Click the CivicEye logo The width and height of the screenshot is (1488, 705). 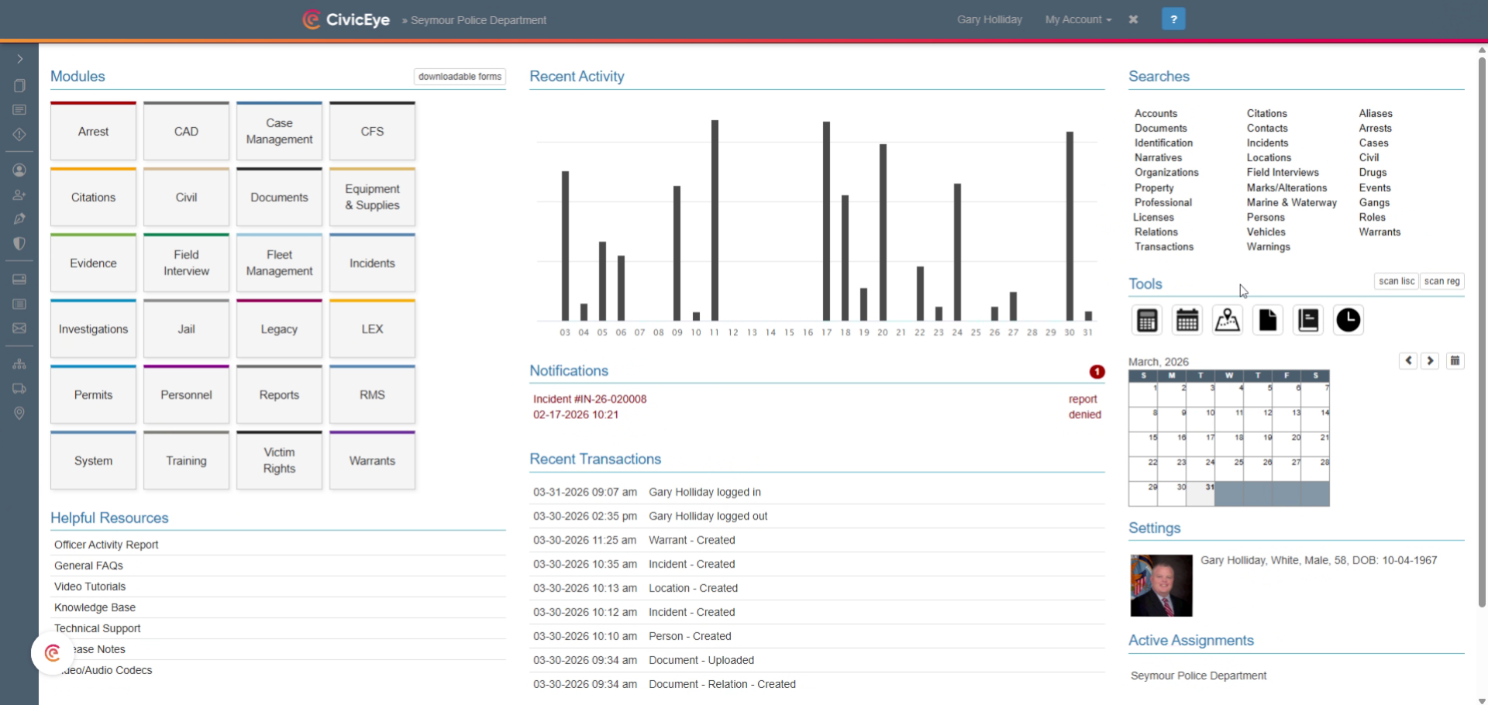click(346, 19)
